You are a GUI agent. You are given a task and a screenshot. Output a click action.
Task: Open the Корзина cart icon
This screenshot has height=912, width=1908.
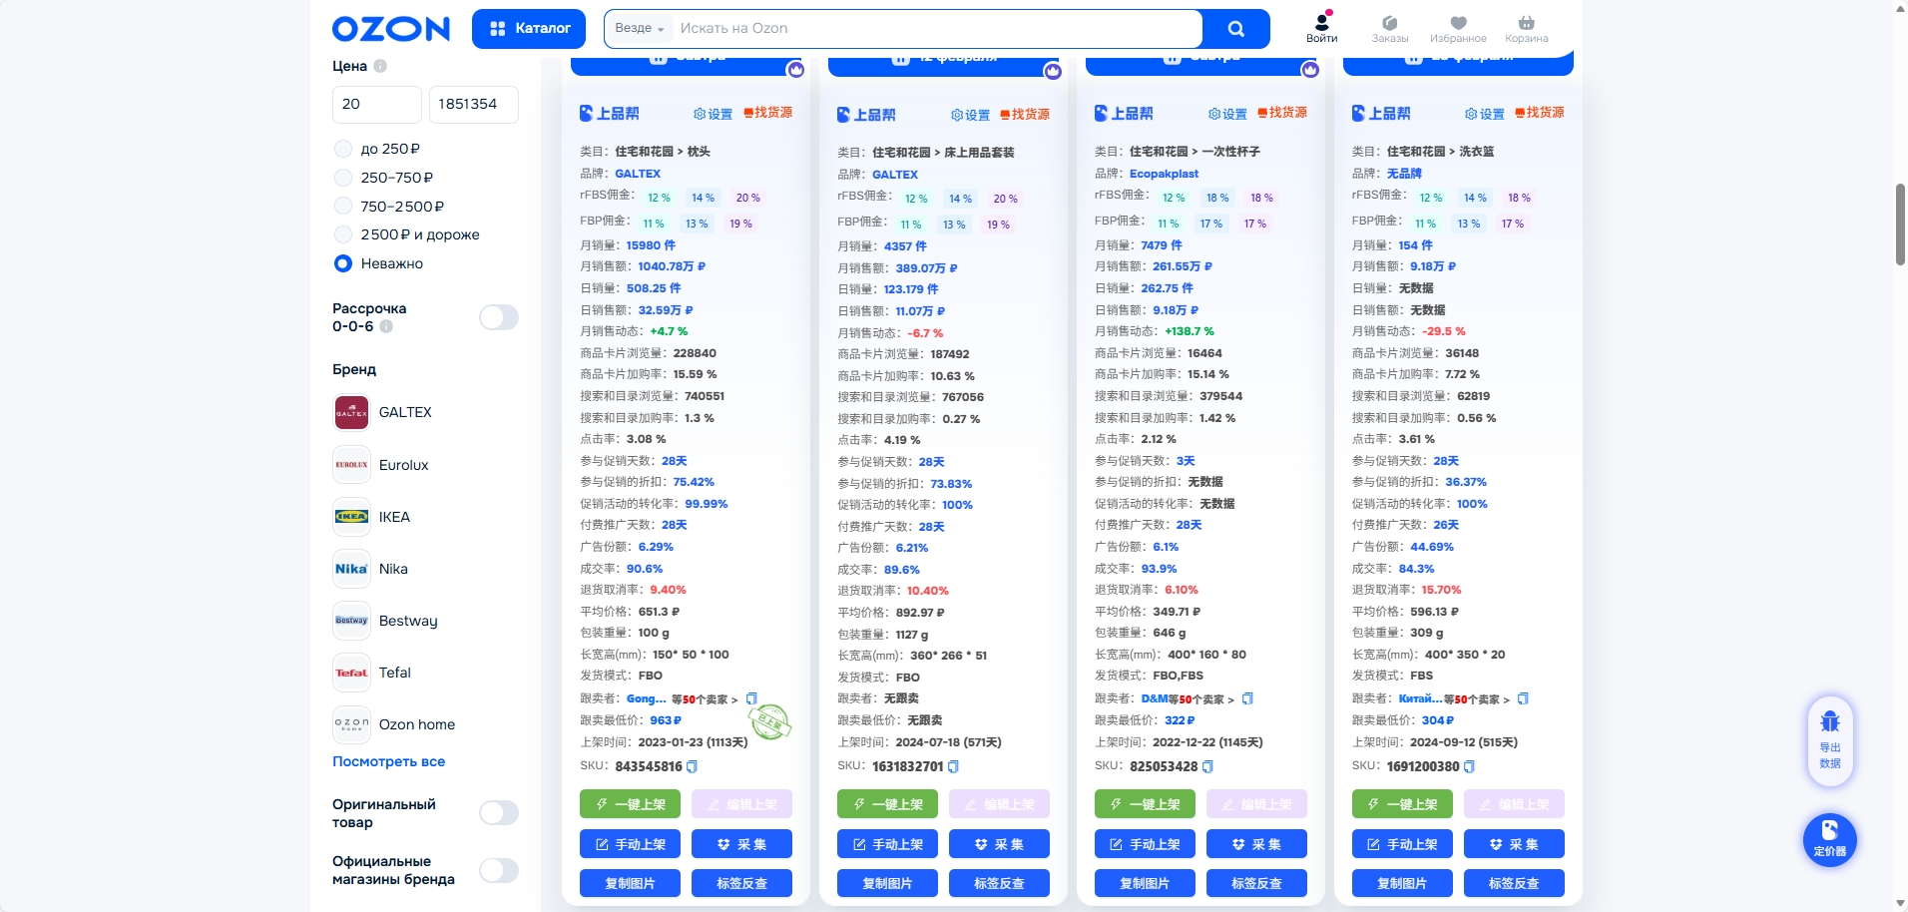coord(1526,28)
